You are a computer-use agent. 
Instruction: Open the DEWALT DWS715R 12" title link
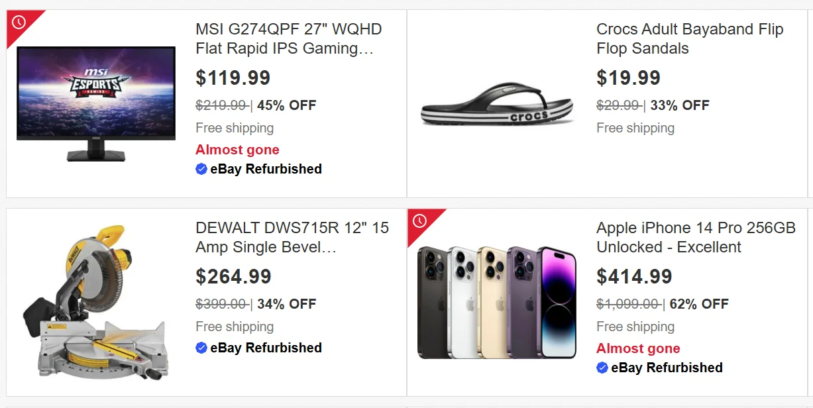292,238
